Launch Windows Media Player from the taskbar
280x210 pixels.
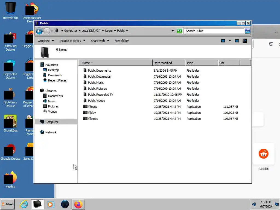tap(51, 204)
